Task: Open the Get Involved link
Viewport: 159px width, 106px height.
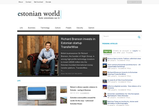Action: [x=38, y=2]
